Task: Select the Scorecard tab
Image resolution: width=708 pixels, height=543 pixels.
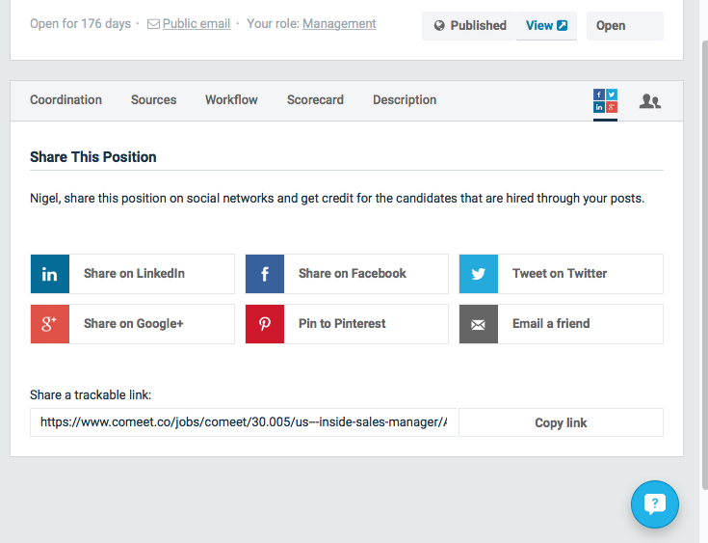Action: [315, 100]
